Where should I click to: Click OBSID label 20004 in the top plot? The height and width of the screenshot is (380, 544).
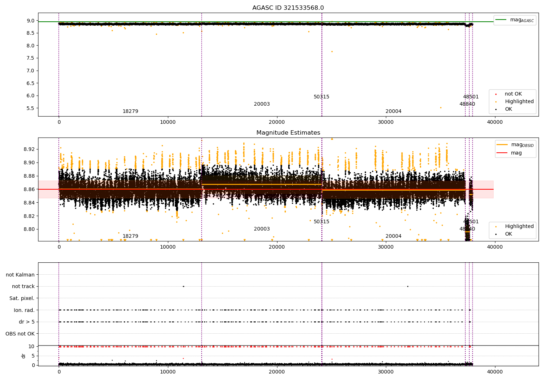(393, 111)
